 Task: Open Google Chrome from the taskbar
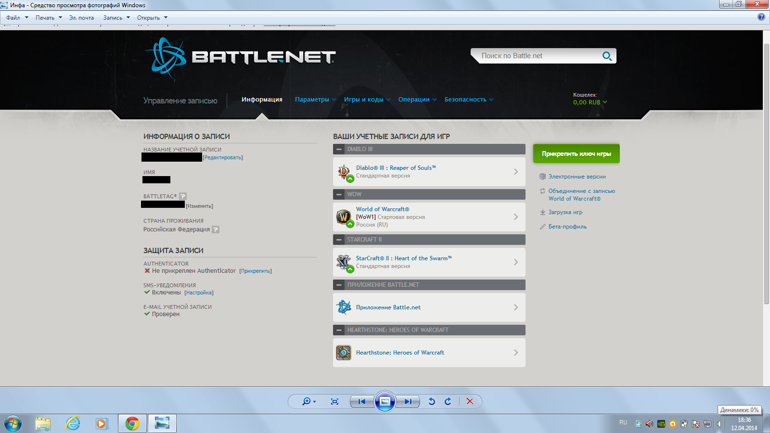click(132, 423)
